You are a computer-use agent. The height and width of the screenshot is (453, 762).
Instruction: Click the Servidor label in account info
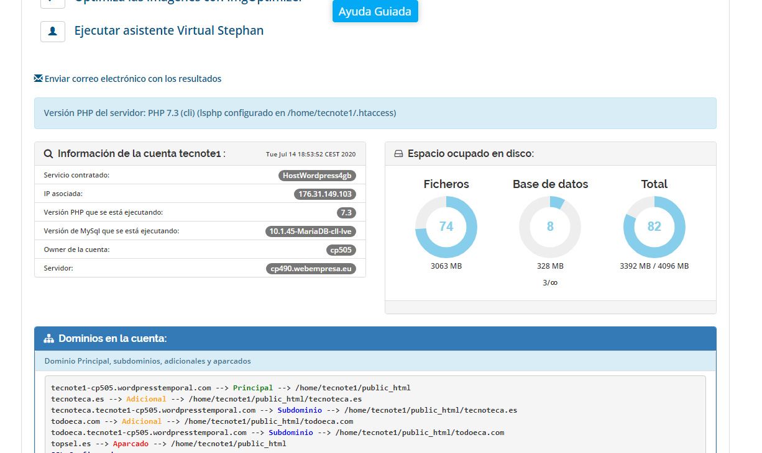[x=58, y=268]
